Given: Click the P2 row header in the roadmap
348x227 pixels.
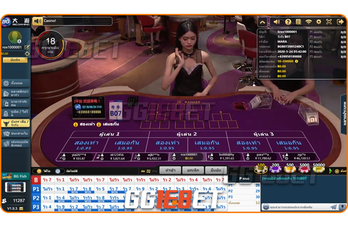Looking at the screenshot, I should pyautogui.click(x=36, y=198).
